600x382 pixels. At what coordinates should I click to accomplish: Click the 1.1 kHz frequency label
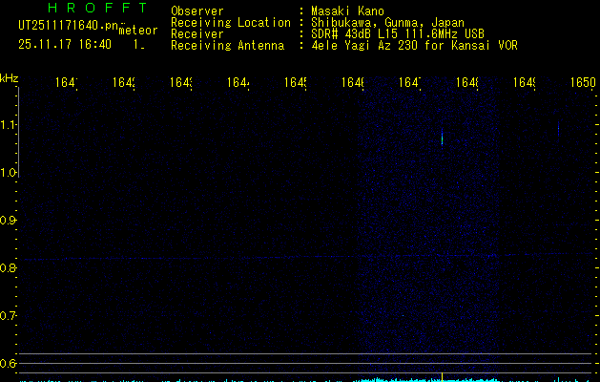click(8, 125)
